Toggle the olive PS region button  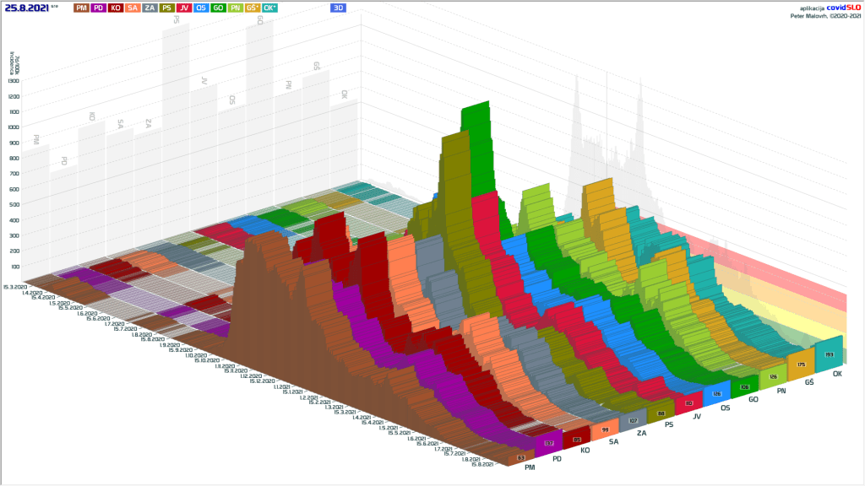pos(166,8)
